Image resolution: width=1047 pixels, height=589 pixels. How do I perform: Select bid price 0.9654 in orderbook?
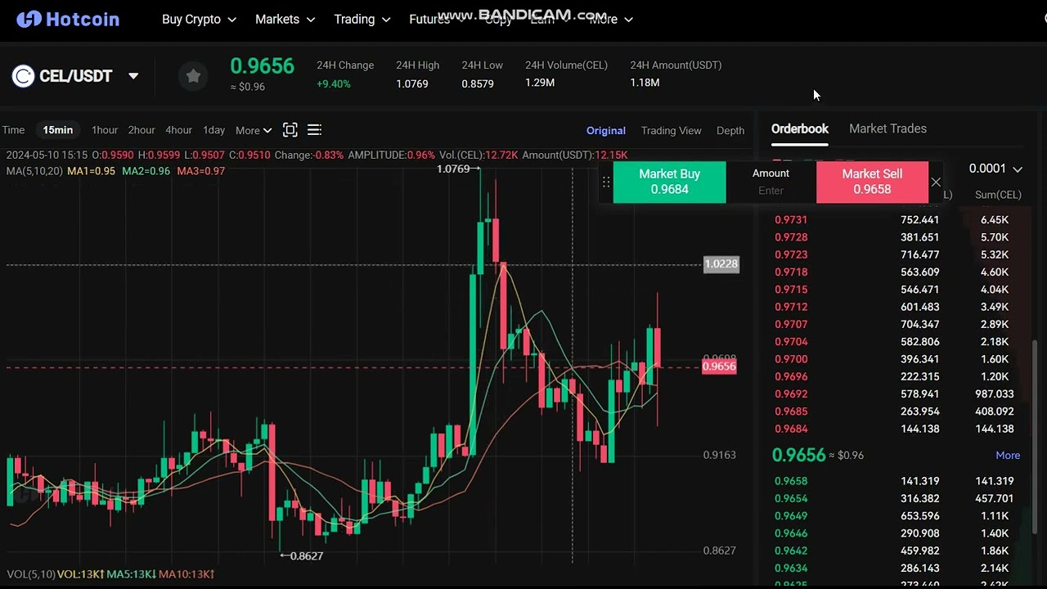pos(791,498)
